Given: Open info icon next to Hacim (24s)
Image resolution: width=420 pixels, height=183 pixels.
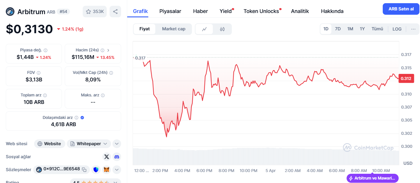Looking at the screenshot, I should 102,50.
